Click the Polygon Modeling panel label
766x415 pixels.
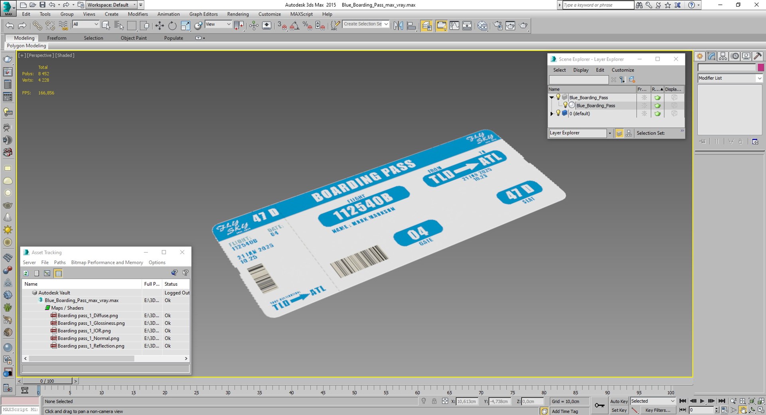[26, 46]
